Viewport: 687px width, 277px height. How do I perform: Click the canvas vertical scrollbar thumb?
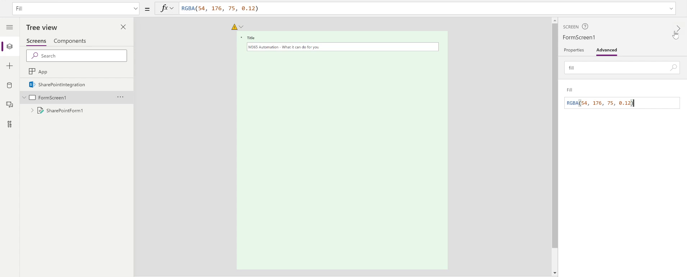[x=555, y=136]
